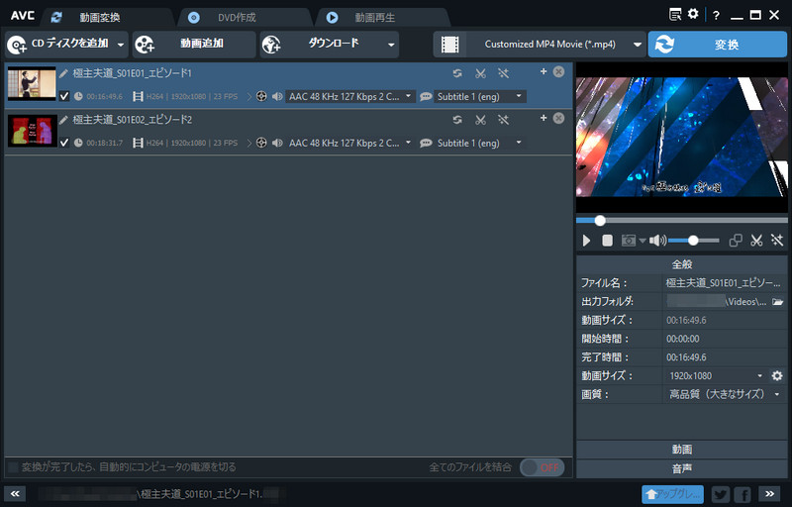Browse output folder with folder icon

pos(778,301)
